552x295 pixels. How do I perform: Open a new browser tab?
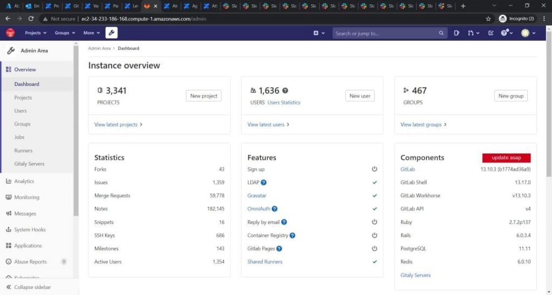(463, 6)
